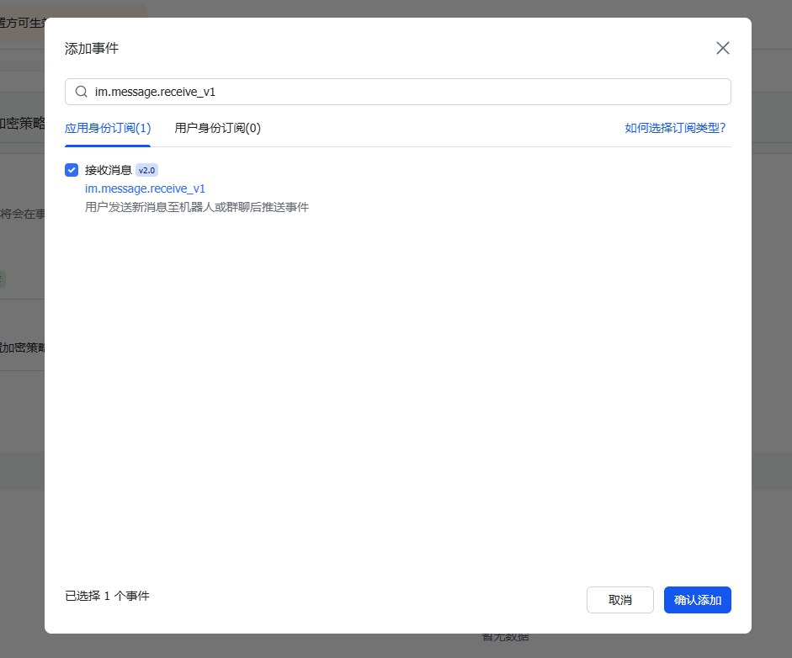The height and width of the screenshot is (658, 792).
Task: Open the 如何选择订阅类型 help link
Action: coord(677,128)
